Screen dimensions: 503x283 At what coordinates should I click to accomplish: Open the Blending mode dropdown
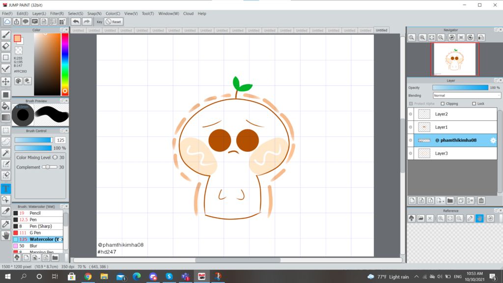tap(467, 96)
